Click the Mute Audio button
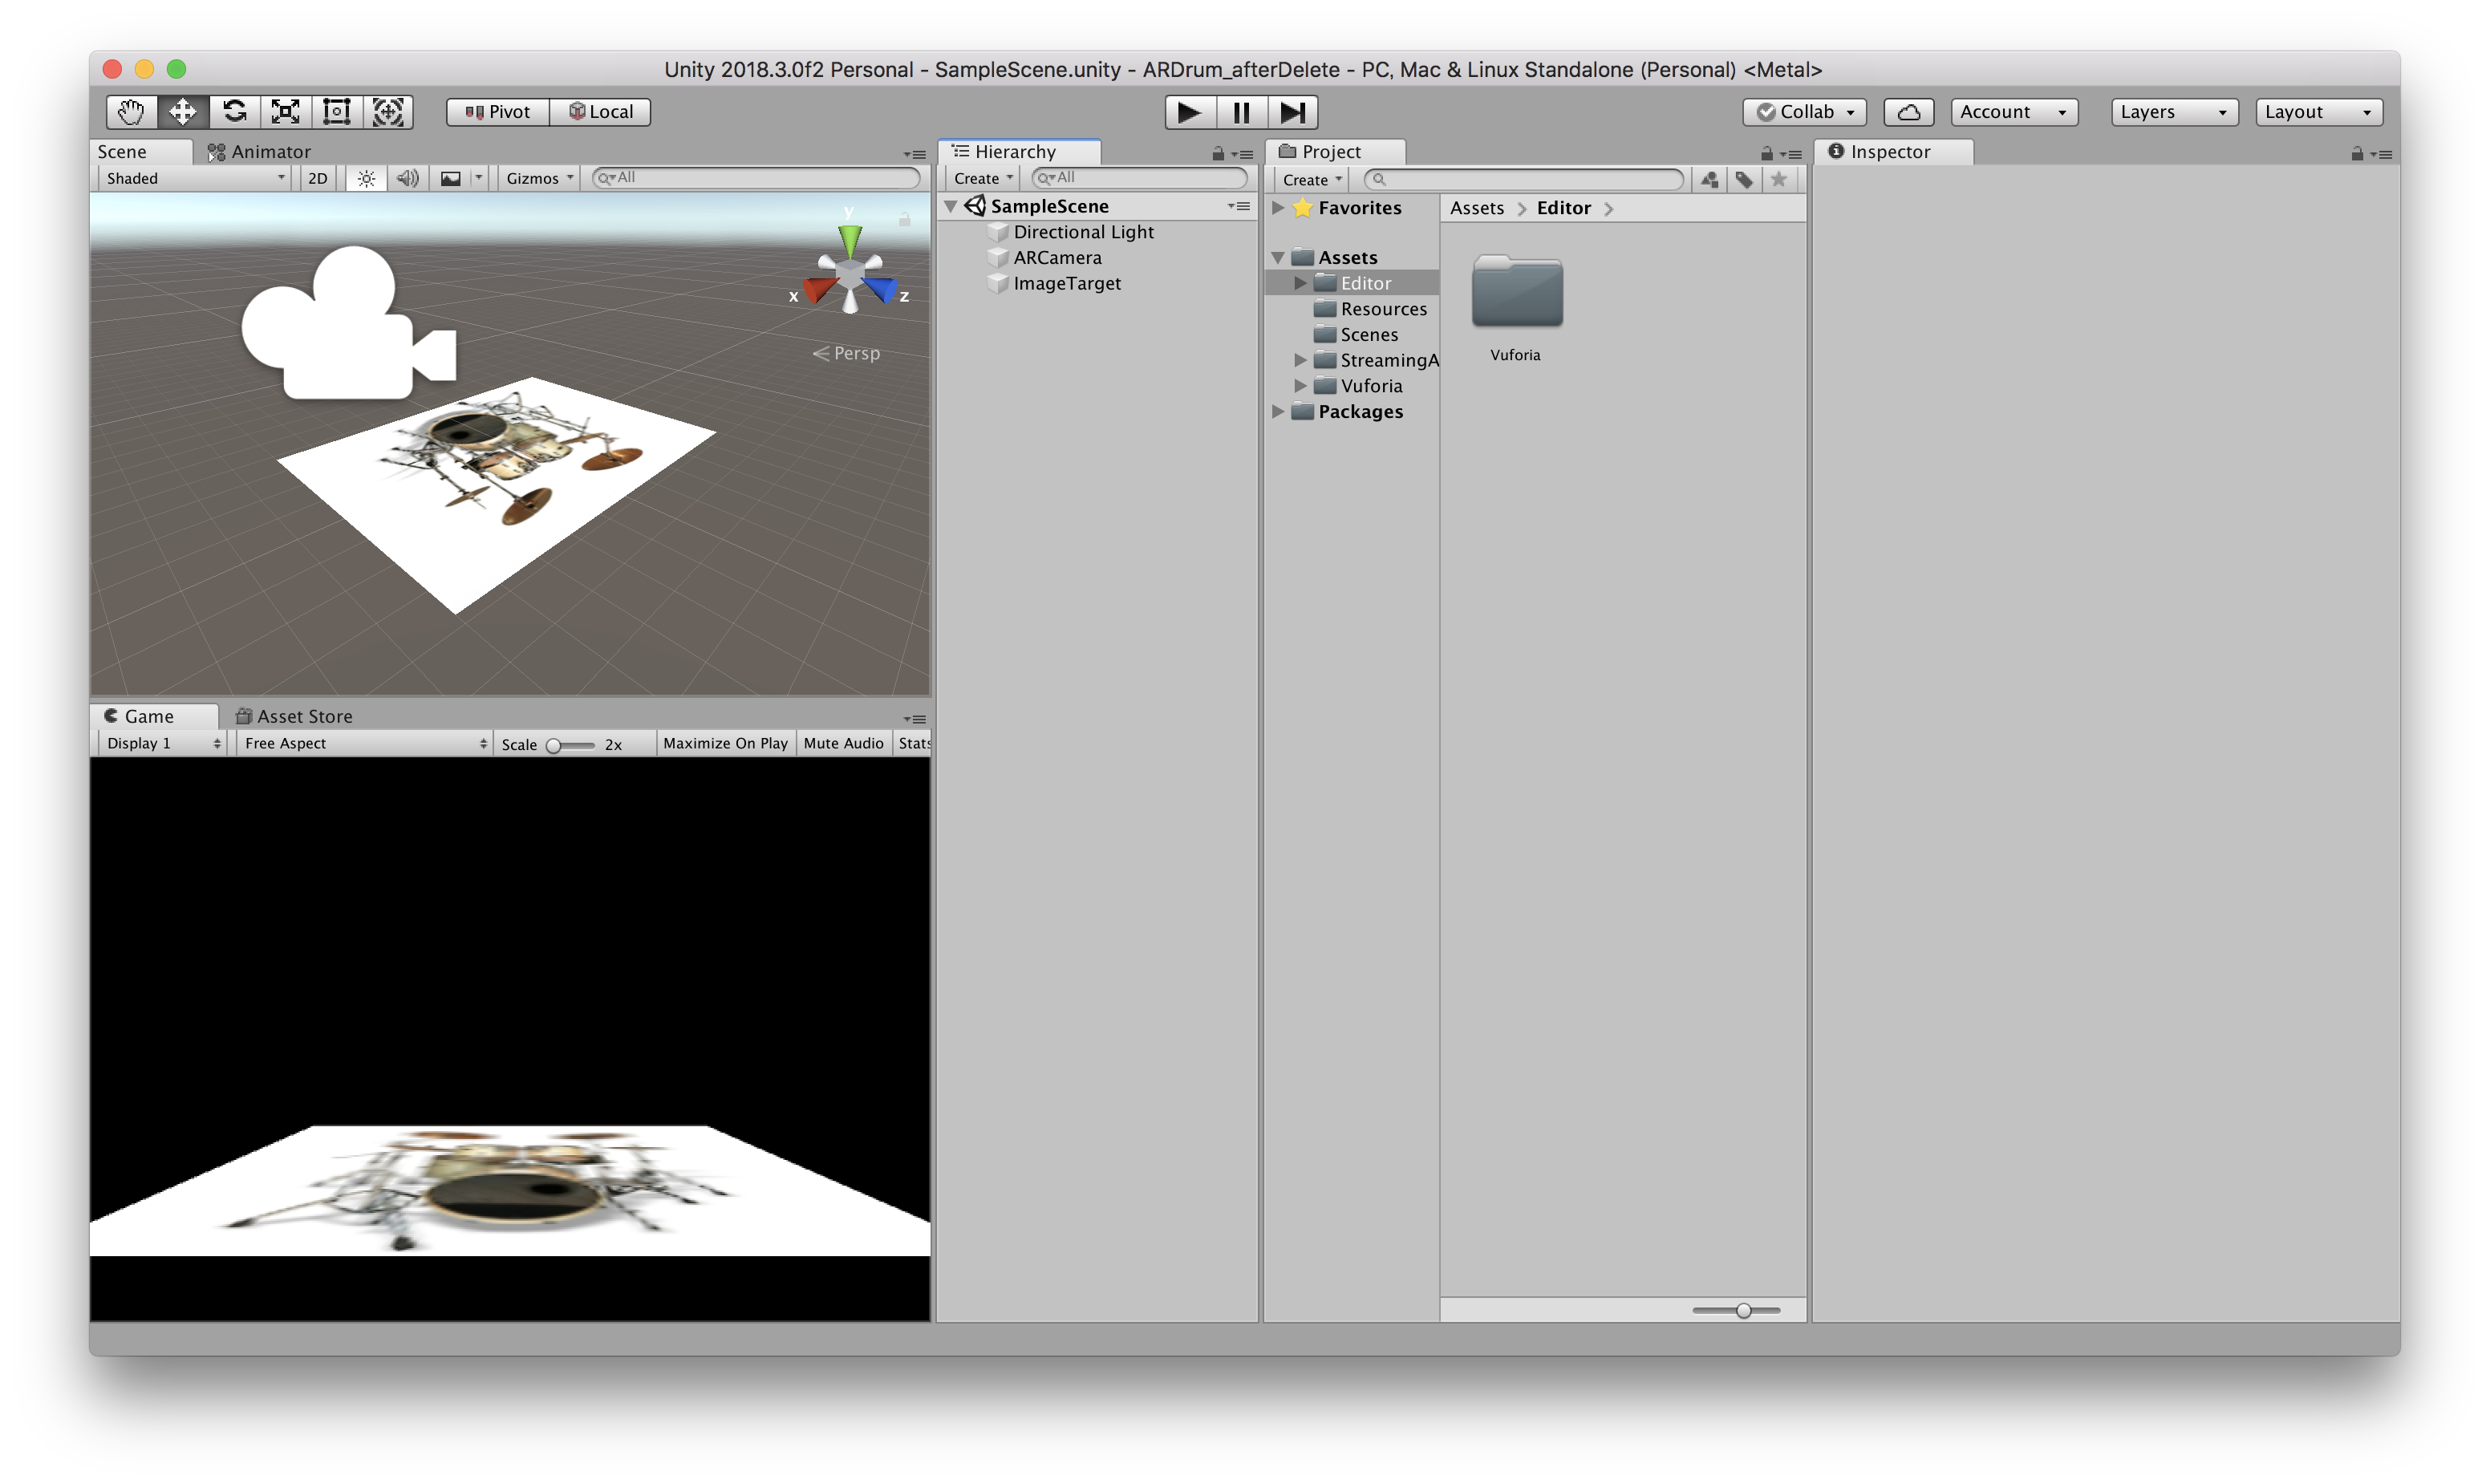The height and width of the screenshot is (1484, 2490). tap(843, 743)
